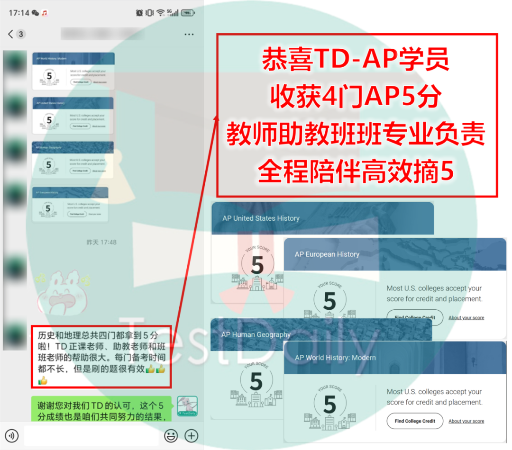Tap the music note notification icon
The height and width of the screenshot is (450, 512).
tap(45, 13)
